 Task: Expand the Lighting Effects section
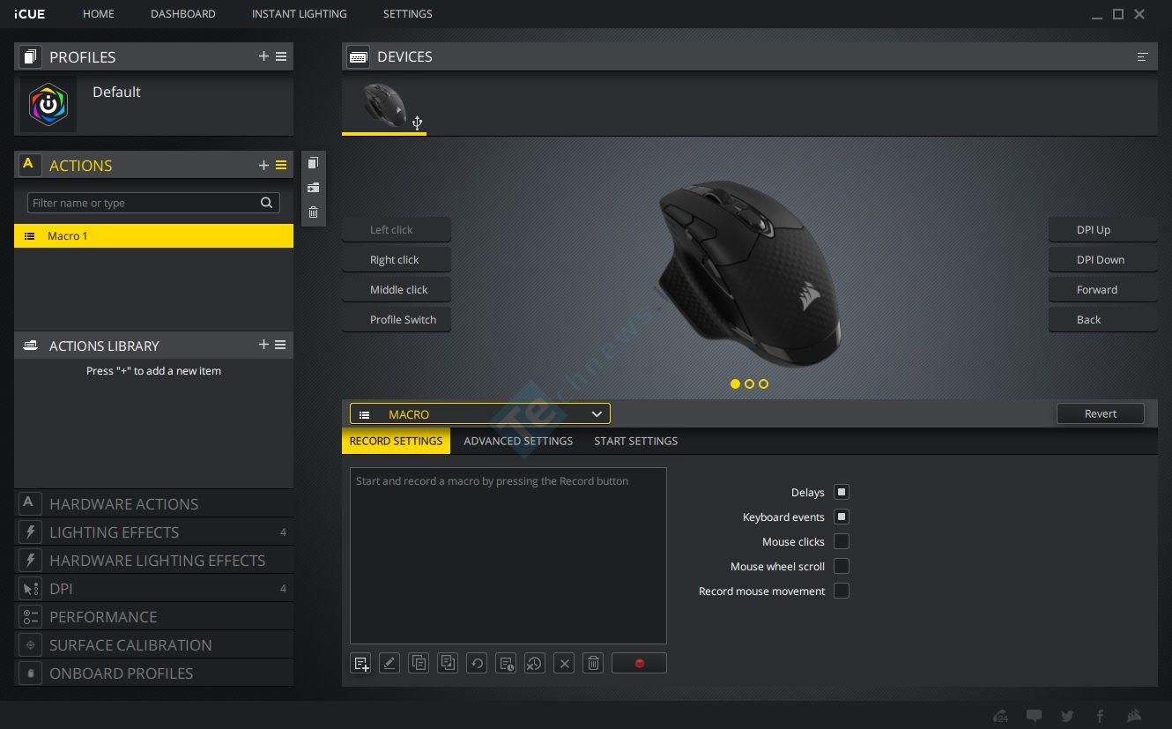[x=153, y=532]
